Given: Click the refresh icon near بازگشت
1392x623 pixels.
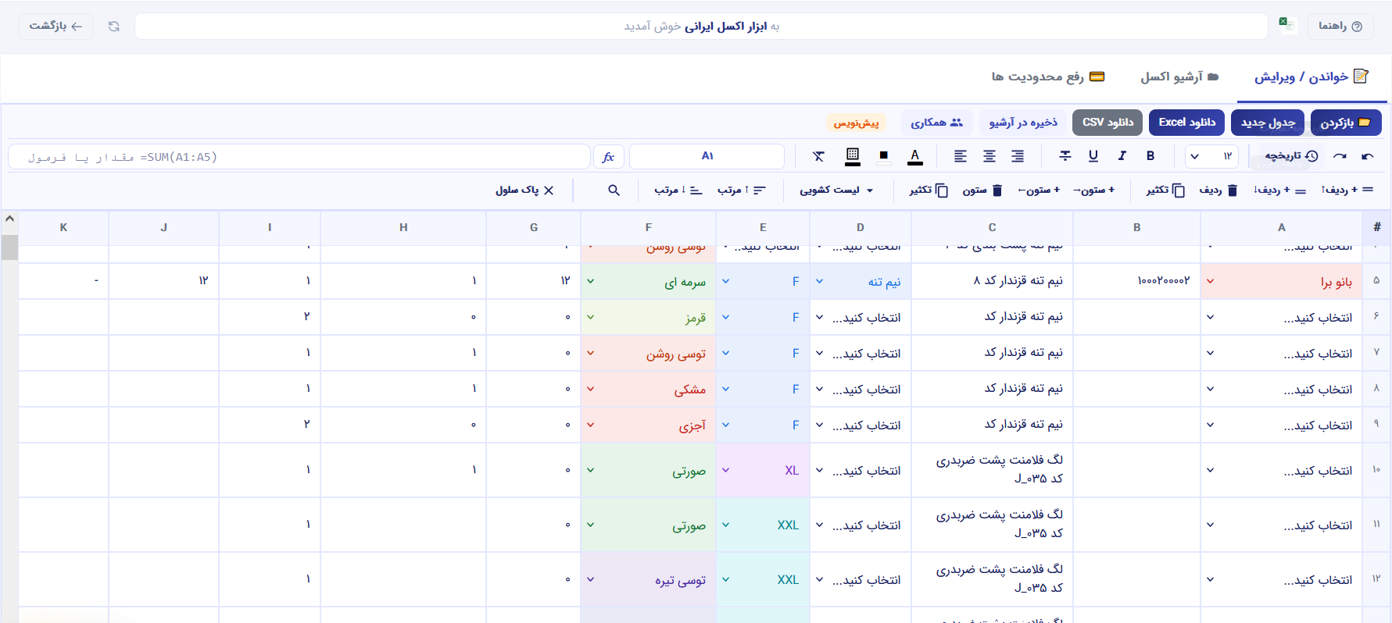Looking at the screenshot, I should click(114, 26).
